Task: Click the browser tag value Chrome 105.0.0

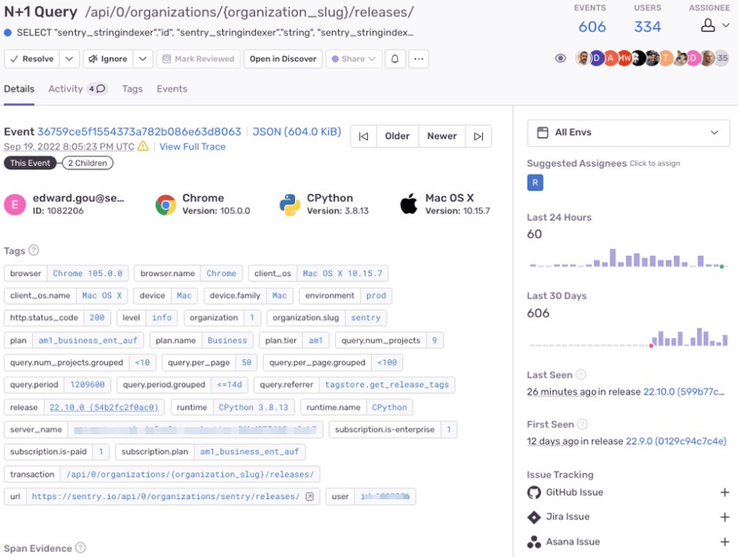Action: (x=87, y=274)
